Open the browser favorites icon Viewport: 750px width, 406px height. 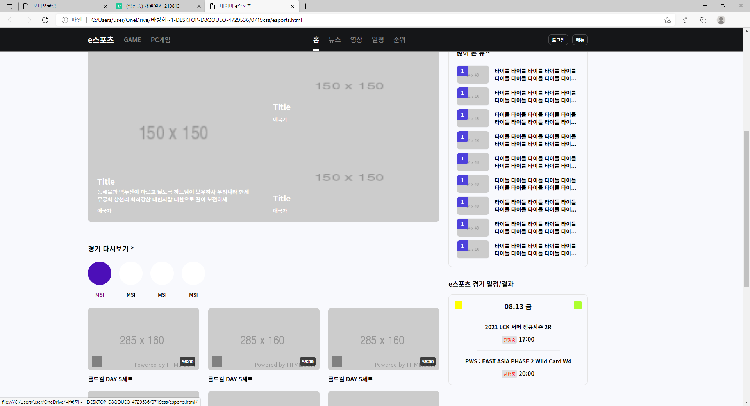point(686,20)
